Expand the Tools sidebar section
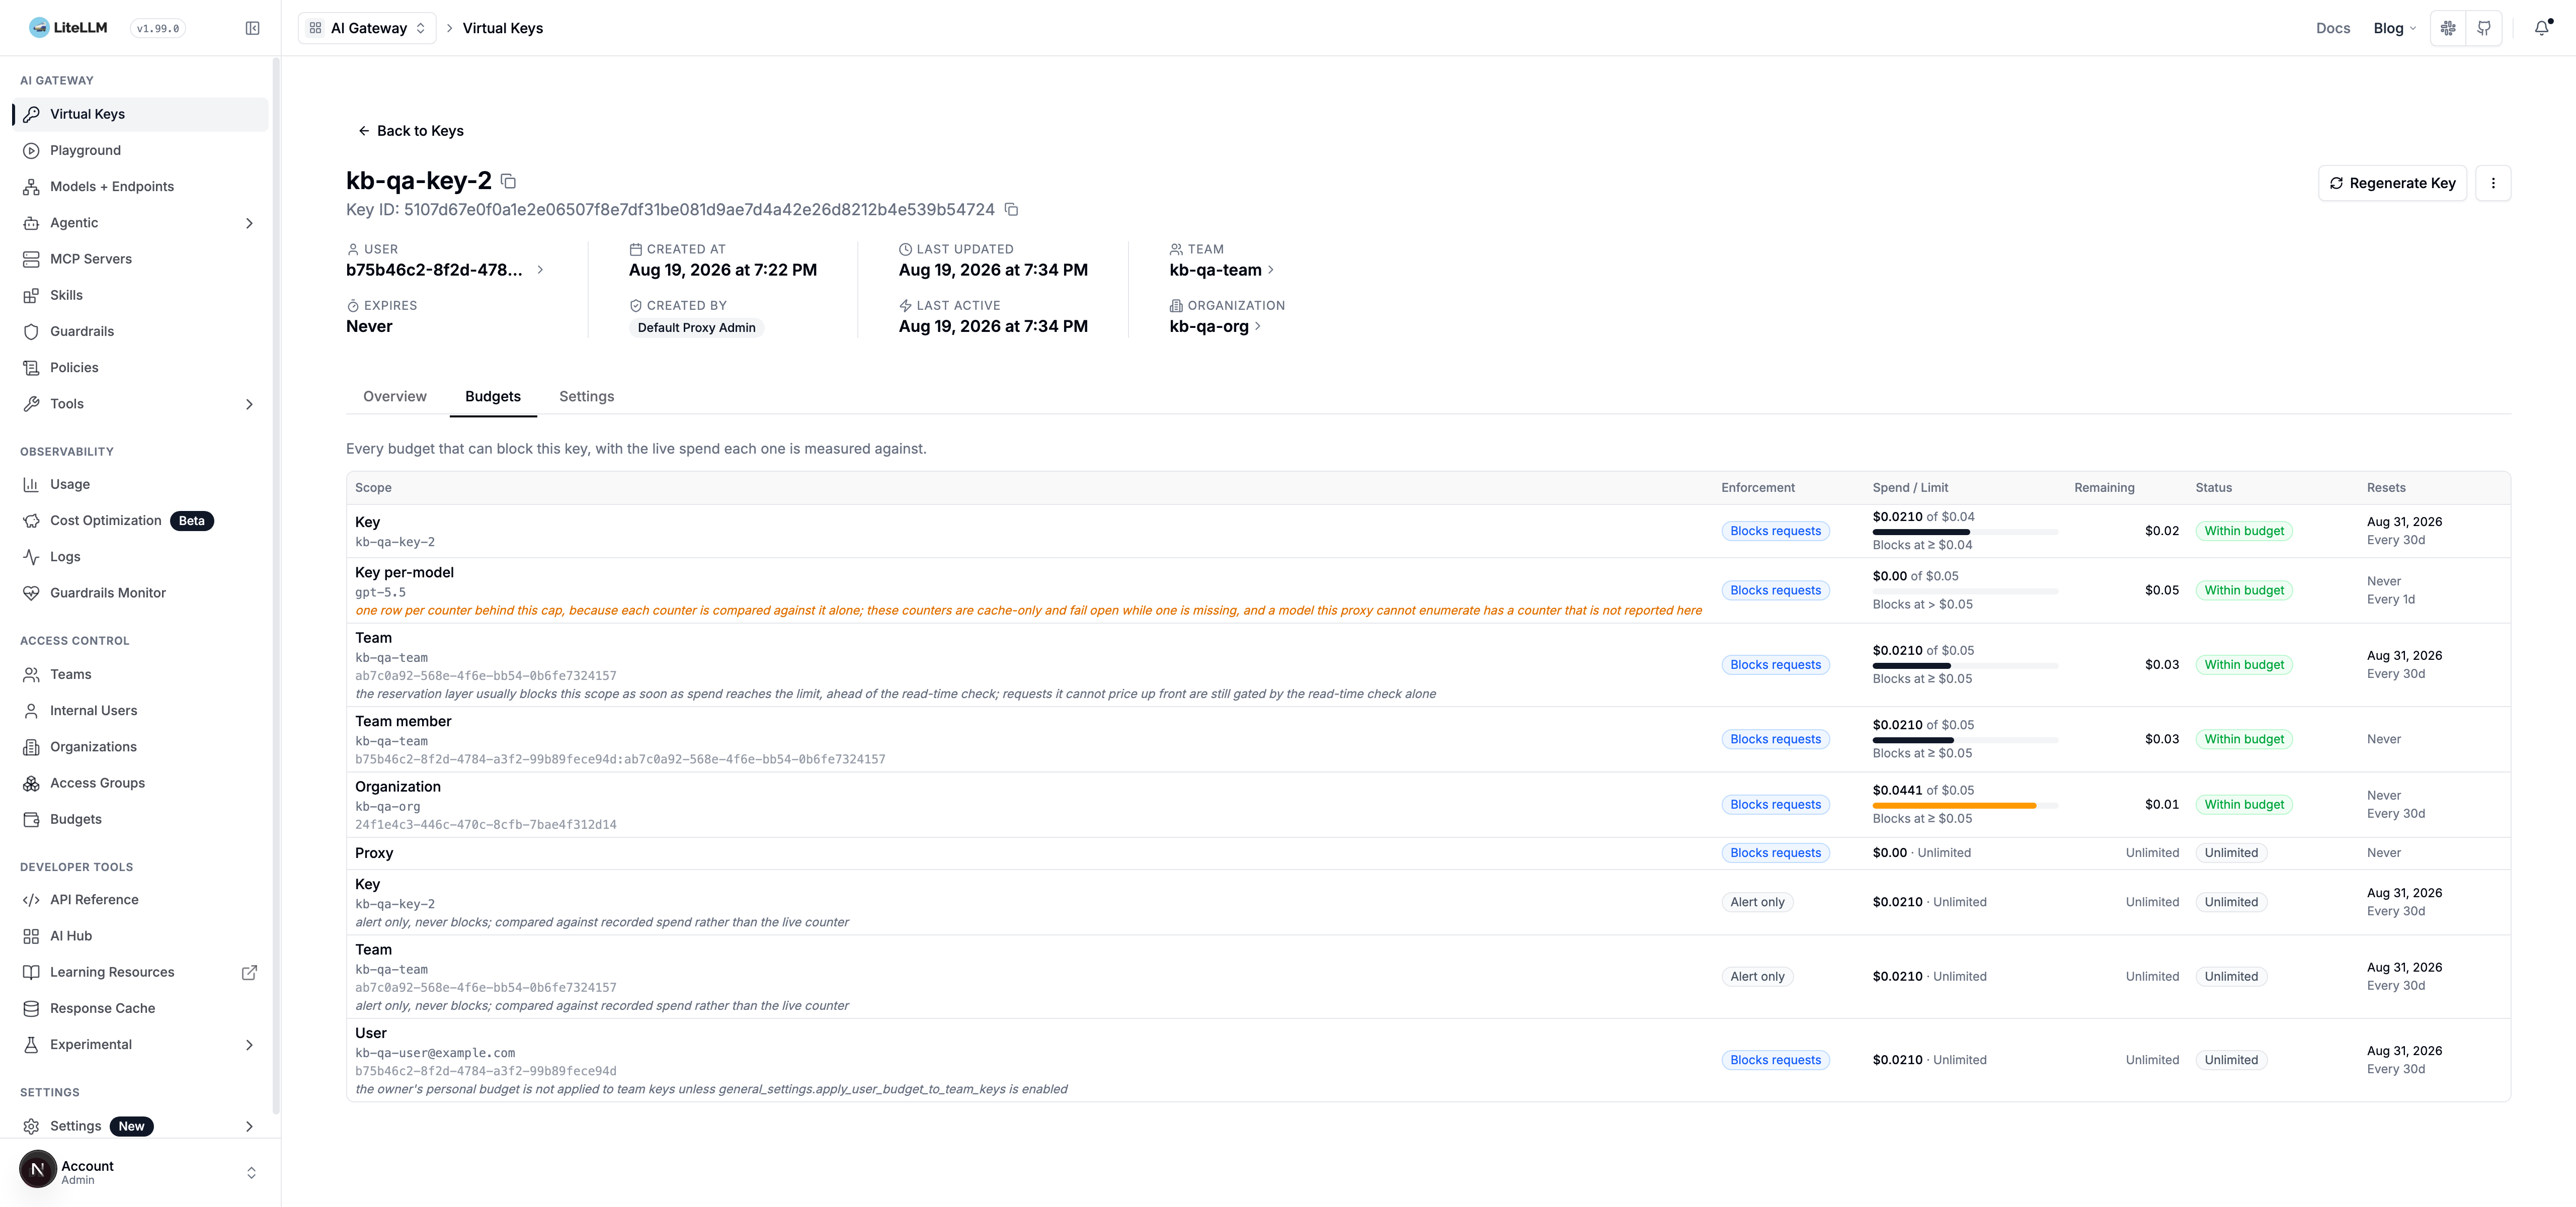 point(140,404)
